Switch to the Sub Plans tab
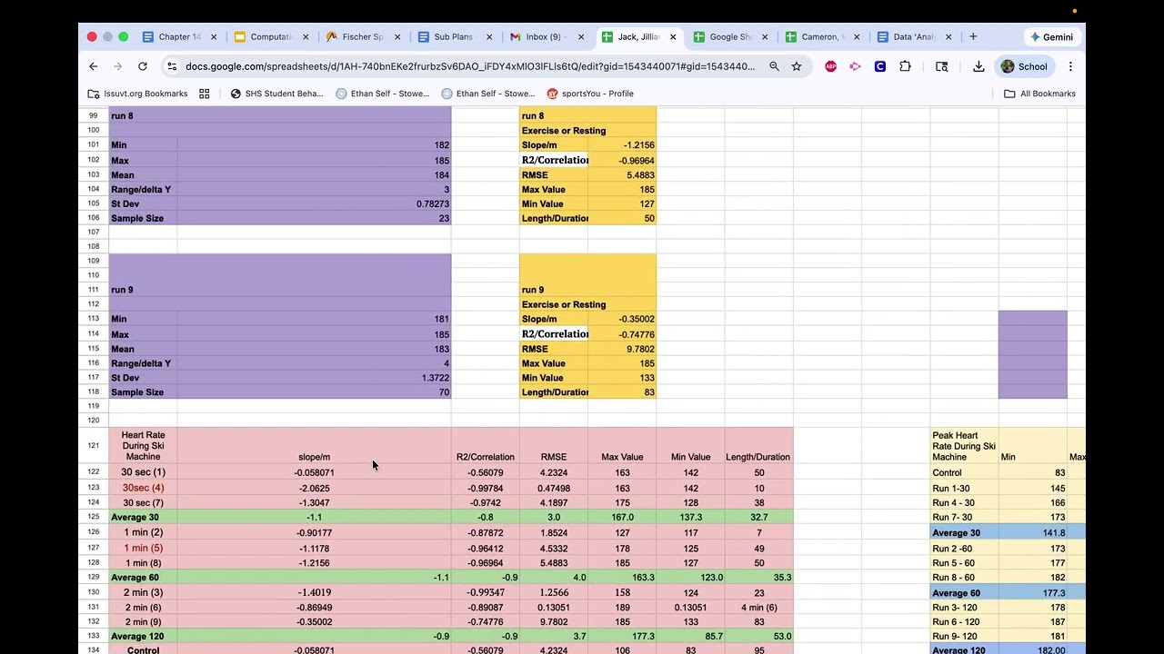Image resolution: width=1164 pixels, height=654 pixels. 453,37
